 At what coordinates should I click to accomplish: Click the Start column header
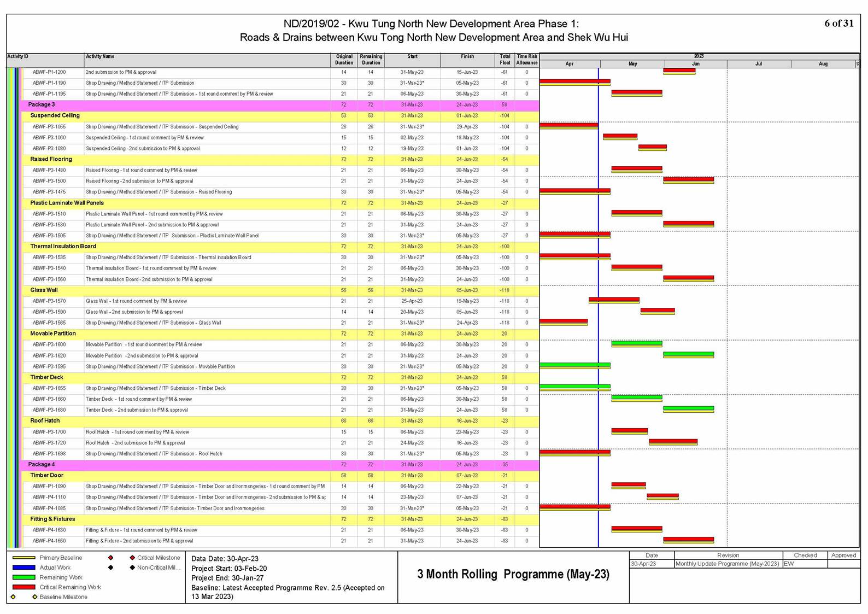pyautogui.click(x=412, y=60)
